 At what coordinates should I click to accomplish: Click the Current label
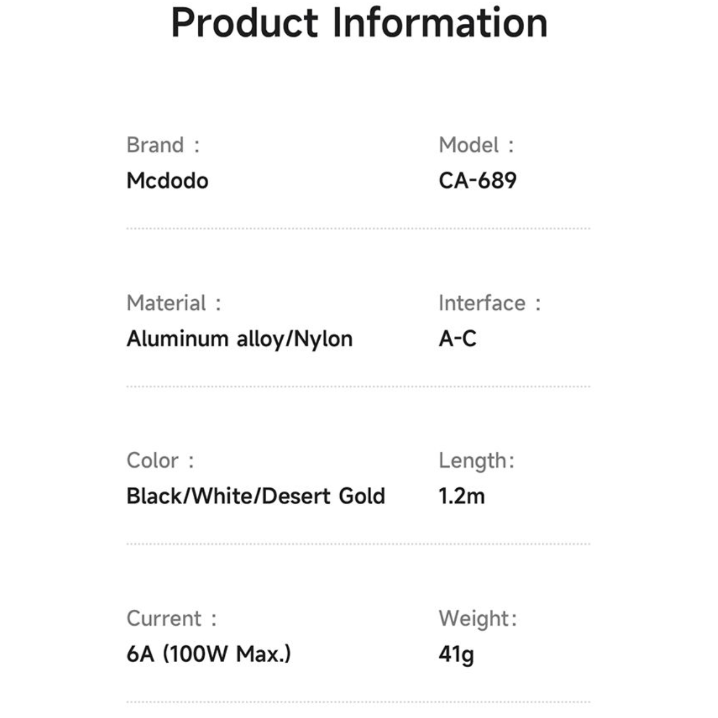coord(164,619)
